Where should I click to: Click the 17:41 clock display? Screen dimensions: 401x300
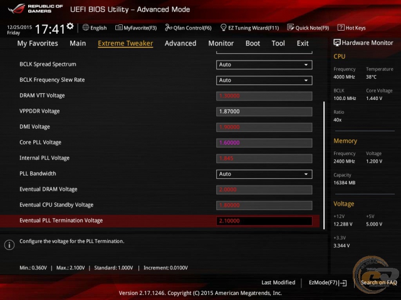pyautogui.click(x=50, y=29)
